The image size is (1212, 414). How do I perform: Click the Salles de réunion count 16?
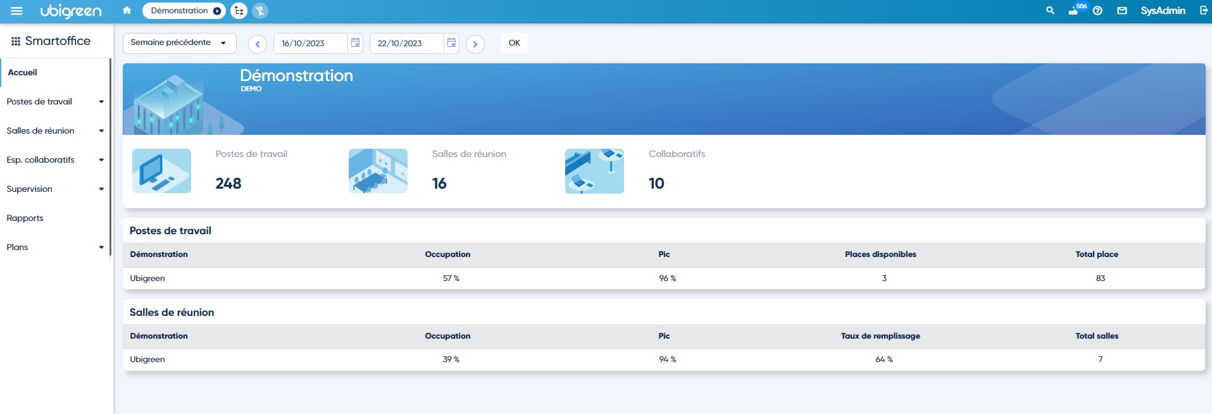tap(439, 184)
